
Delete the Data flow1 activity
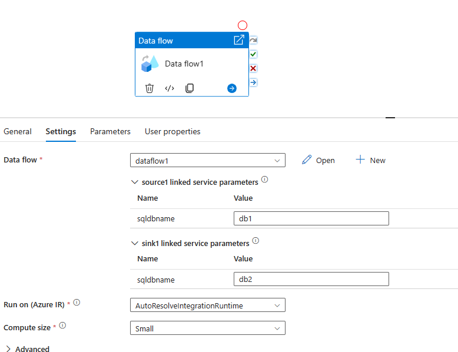[x=150, y=88]
